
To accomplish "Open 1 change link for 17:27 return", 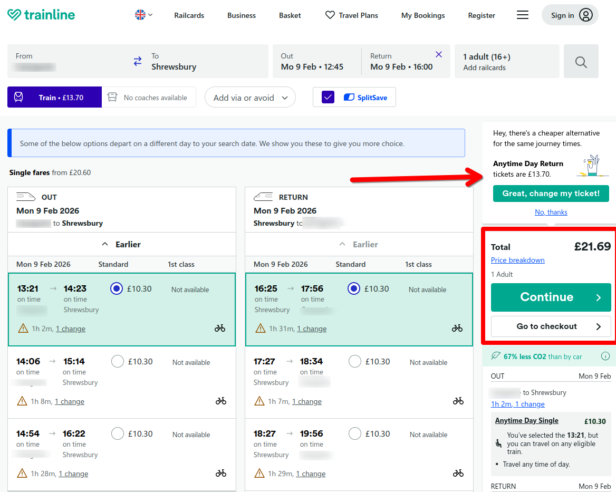I will tap(307, 401).
